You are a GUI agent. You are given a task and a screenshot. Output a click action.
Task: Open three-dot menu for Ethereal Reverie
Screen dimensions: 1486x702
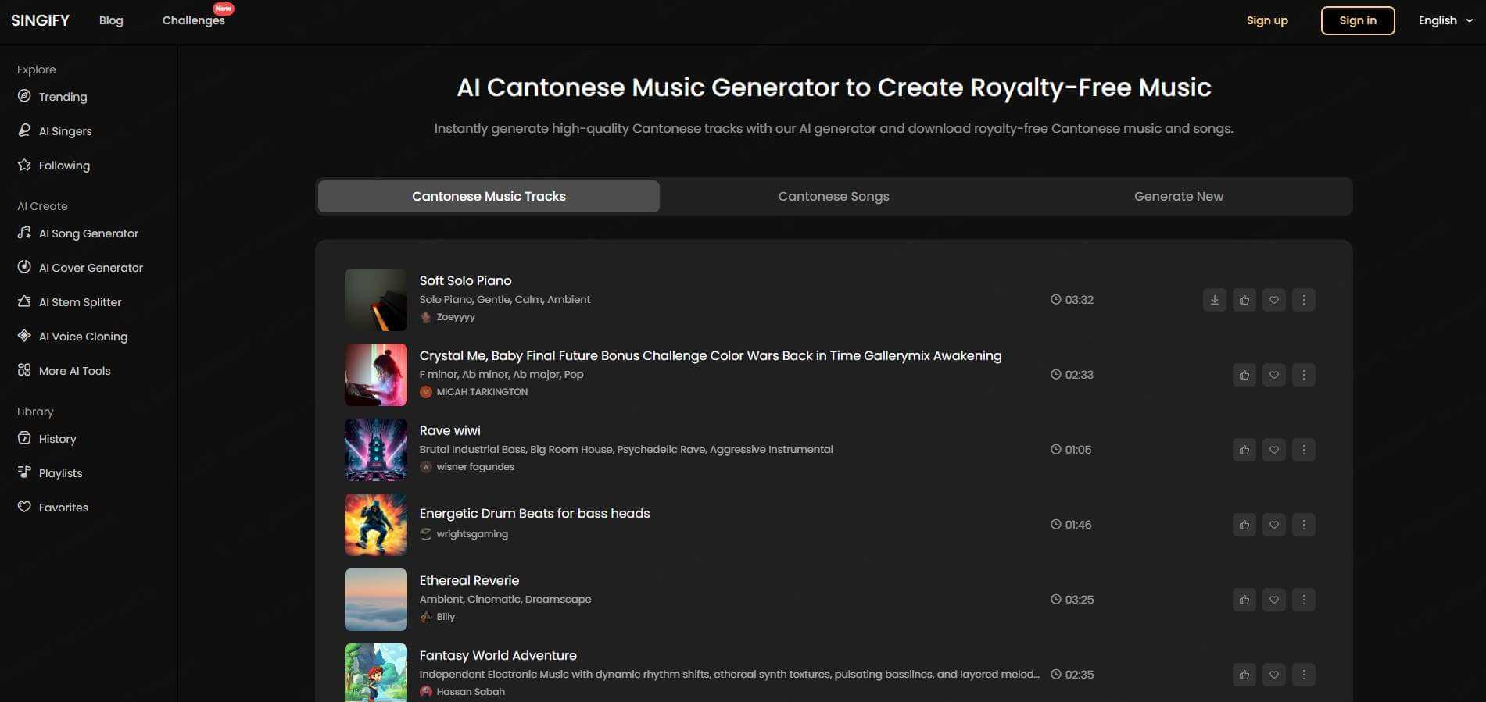coord(1303,600)
